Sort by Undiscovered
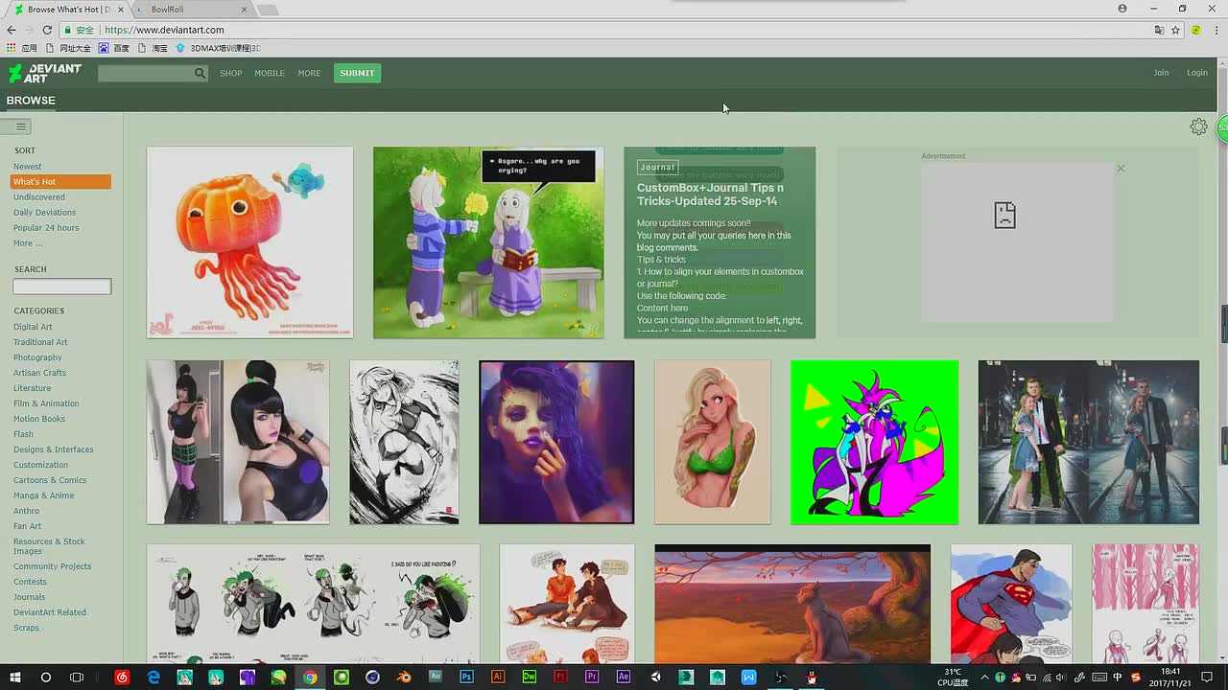Viewport: 1228px width, 690px height. [39, 197]
